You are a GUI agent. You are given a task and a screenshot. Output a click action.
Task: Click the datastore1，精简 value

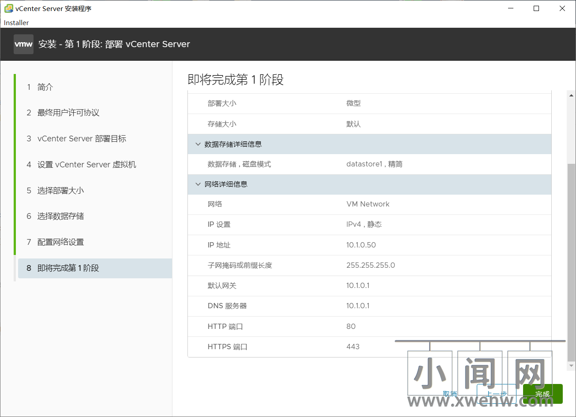(374, 164)
